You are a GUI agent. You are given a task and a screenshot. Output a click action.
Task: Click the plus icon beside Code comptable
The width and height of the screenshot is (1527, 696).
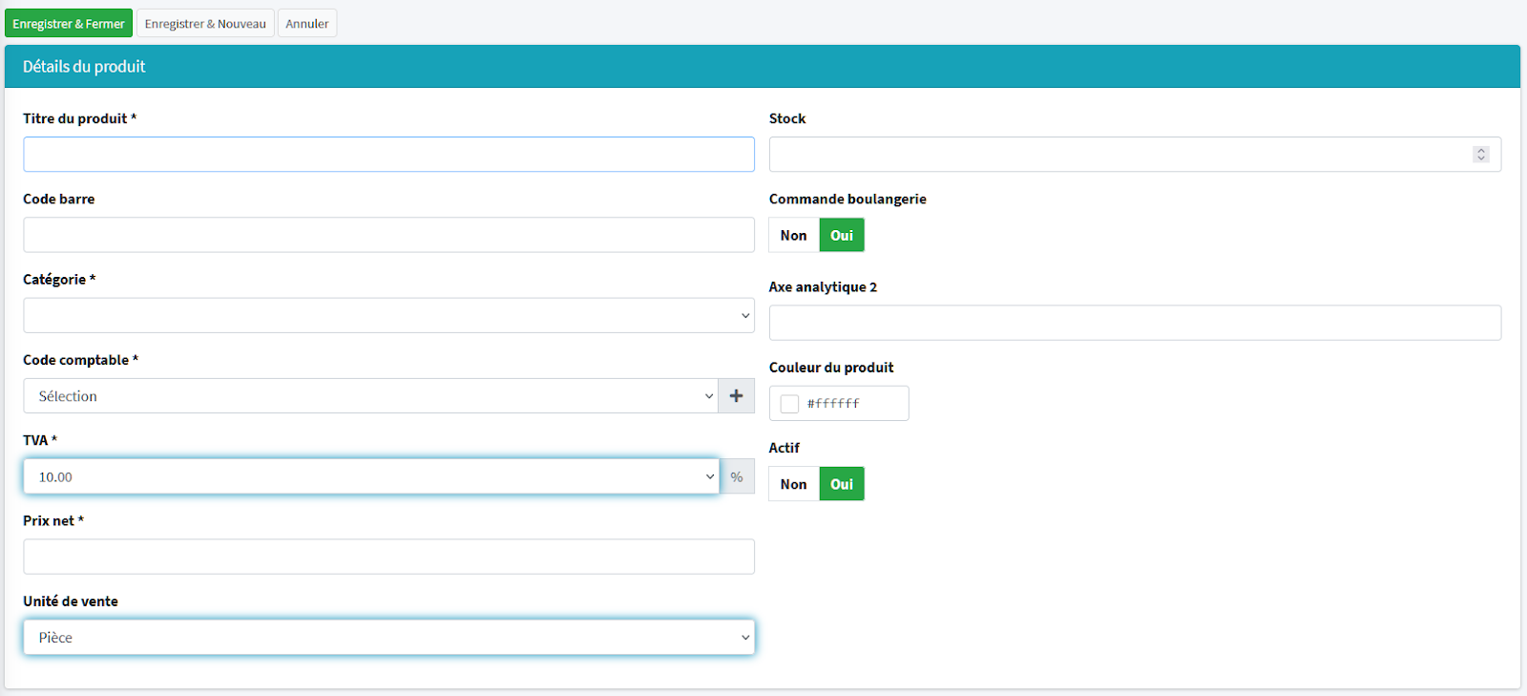pos(736,396)
